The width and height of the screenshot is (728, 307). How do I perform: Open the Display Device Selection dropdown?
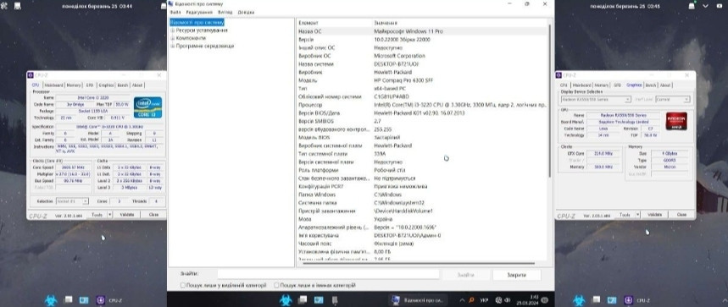596,100
